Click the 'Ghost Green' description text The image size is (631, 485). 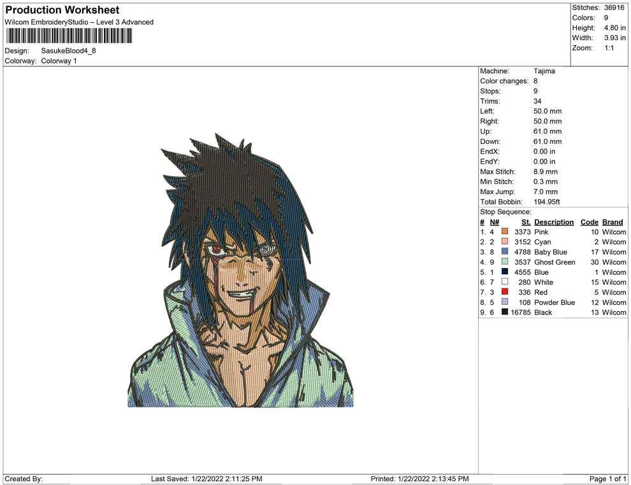pos(555,262)
